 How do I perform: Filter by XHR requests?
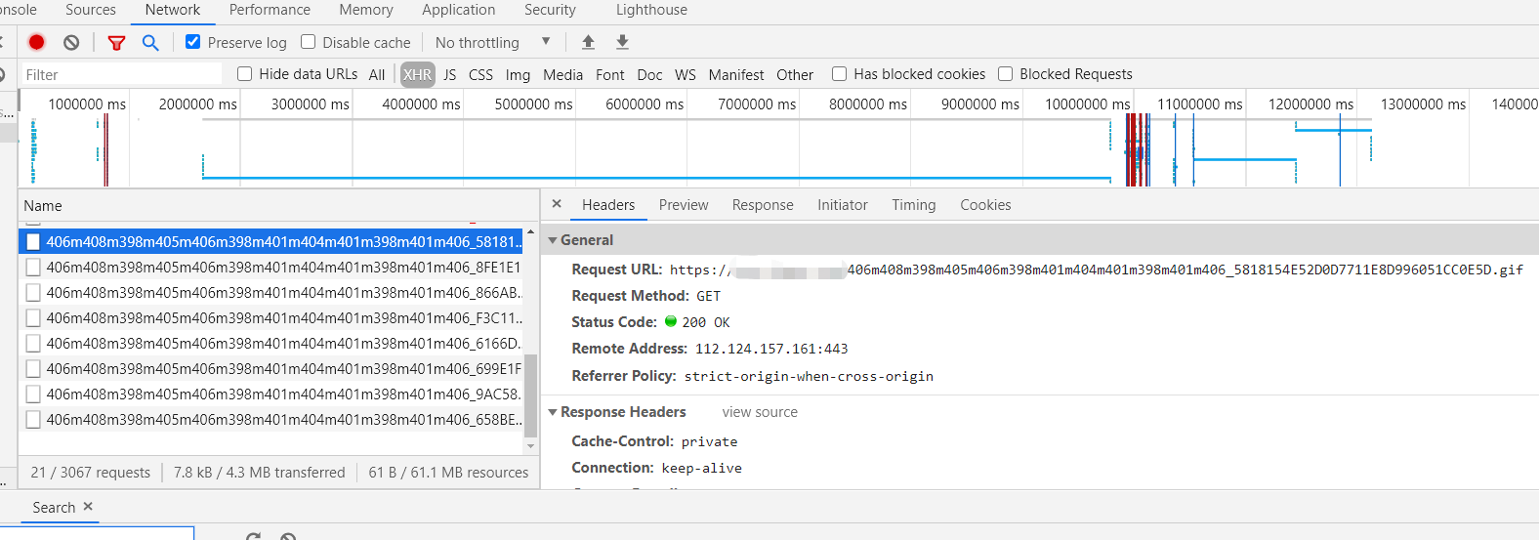click(417, 75)
